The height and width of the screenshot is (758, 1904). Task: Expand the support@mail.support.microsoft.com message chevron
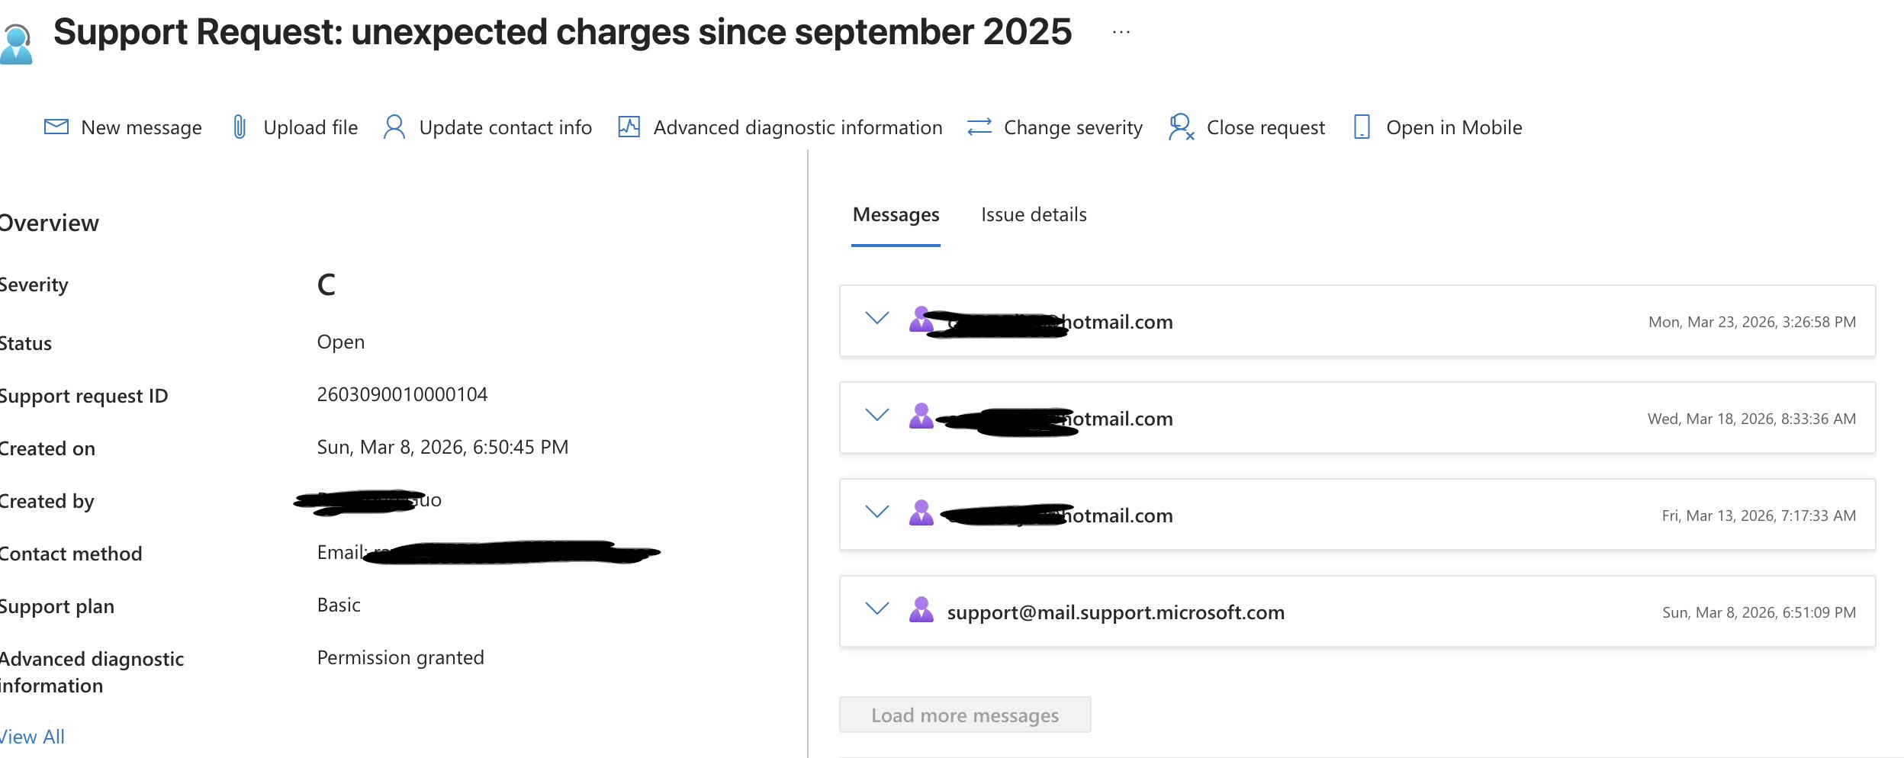(877, 609)
